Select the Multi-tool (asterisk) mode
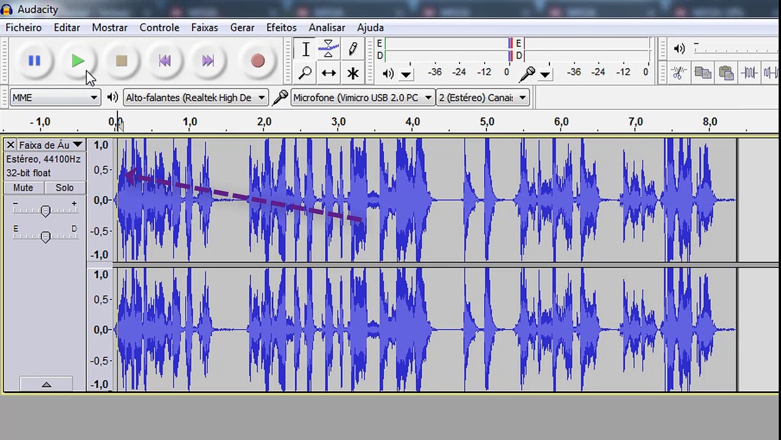The width and height of the screenshot is (781, 440). (x=353, y=73)
